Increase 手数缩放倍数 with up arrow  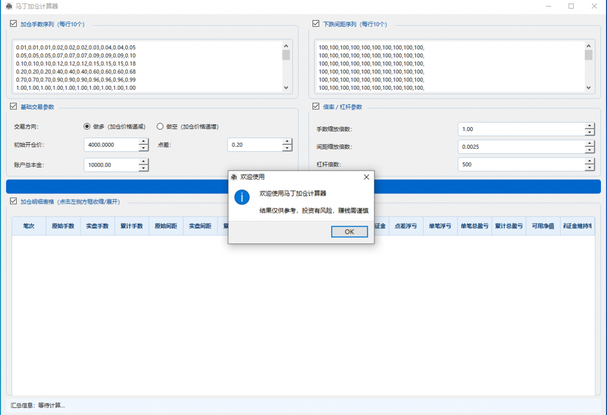pos(589,126)
